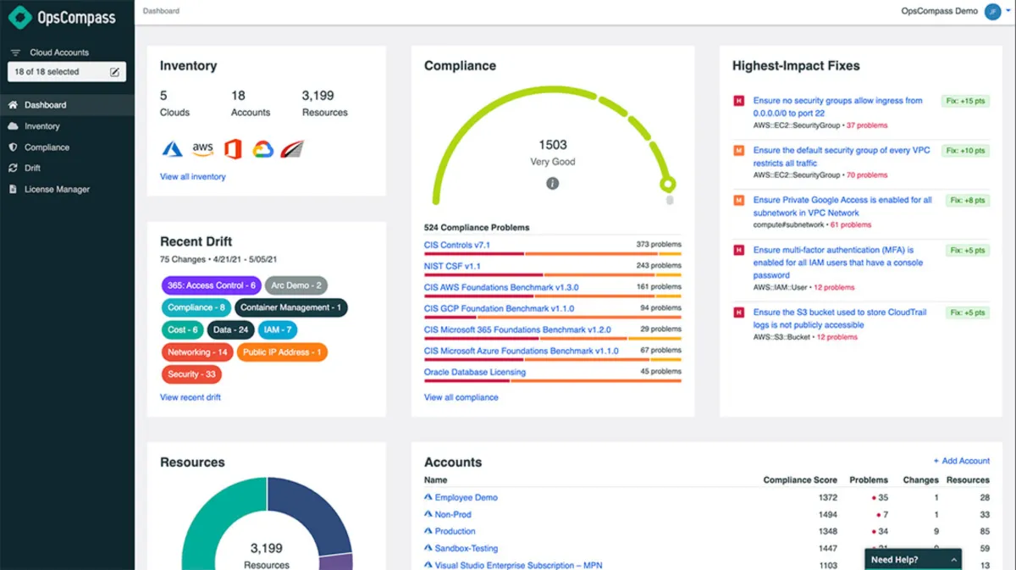Click the Fix: +15 pts badge
The image size is (1016, 570).
964,101
